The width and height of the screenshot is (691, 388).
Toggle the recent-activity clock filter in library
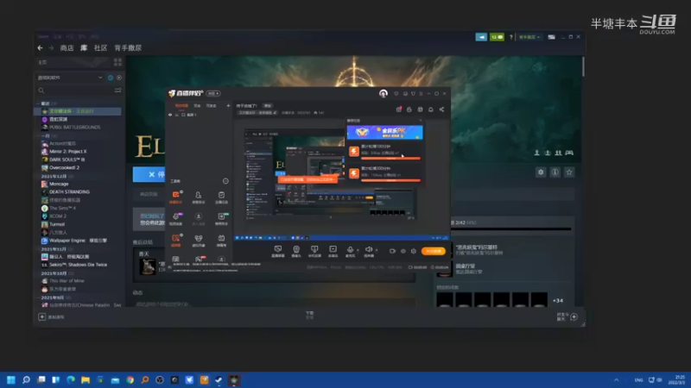(x=111, y=78)
